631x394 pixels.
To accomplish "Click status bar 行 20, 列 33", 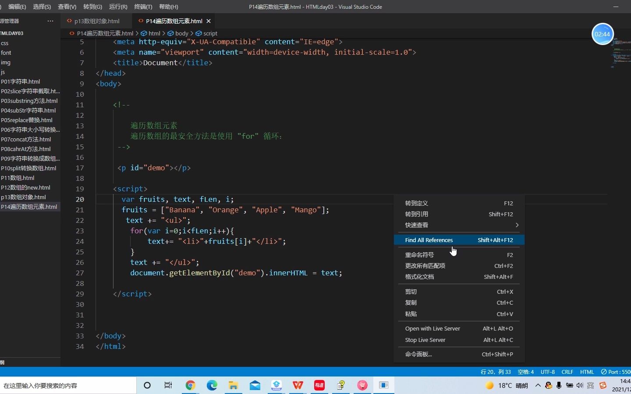I will click(496, 372).
